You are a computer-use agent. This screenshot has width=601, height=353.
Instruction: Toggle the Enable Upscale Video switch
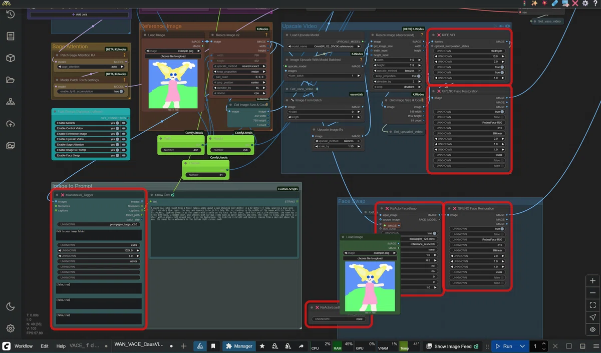pos(118,139)
